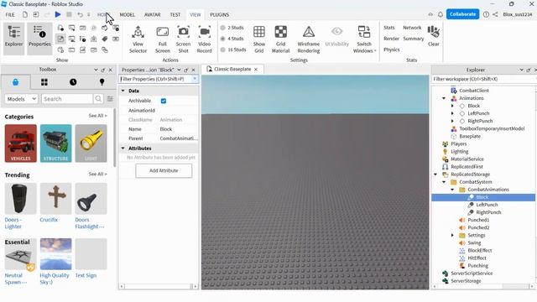The image size is (537, 302).
Task: Open the Toolbox Inventory grid tab
Action: (x=44, y=82)
